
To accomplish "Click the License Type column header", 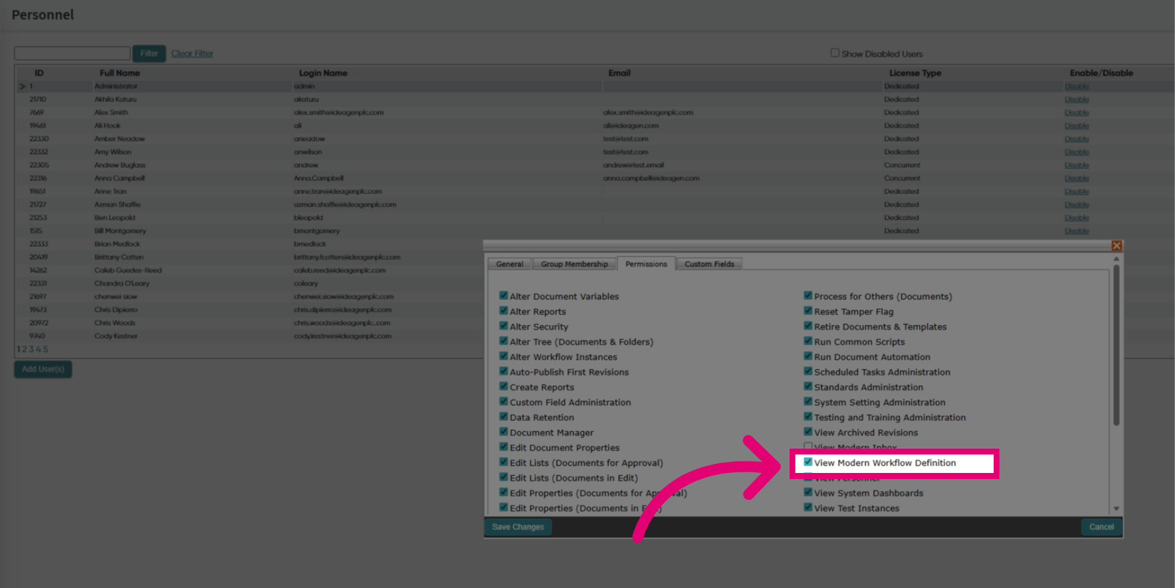I will tap(915, 73).
